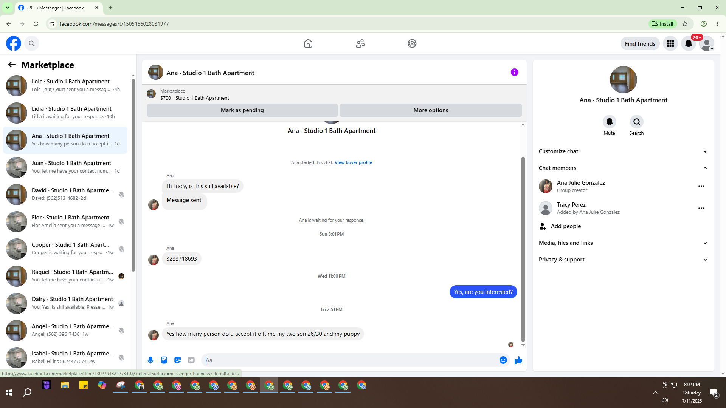Click the Ana apartment thumbnail in details panel
This screenshot has height=408, width=726.
tap(623, 80)
